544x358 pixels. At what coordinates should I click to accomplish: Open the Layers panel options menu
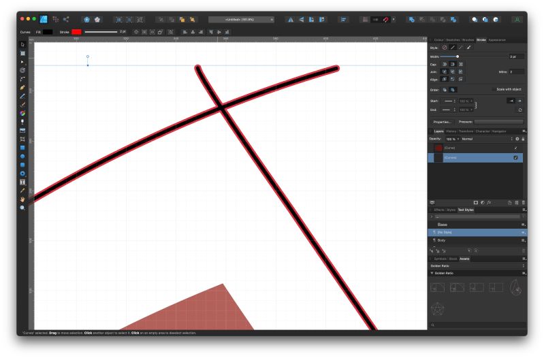coord(524,131)
